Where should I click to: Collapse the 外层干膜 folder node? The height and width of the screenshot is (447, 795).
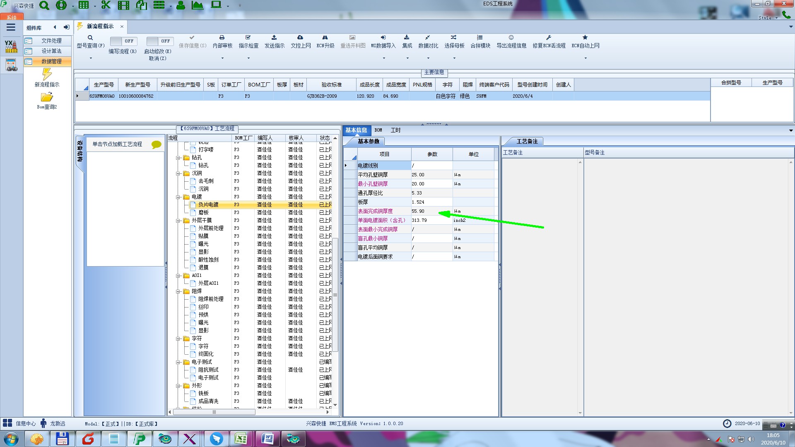178,221
